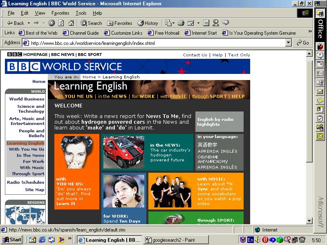Click 'through SPORT' in the banner
327x245 pixels.
pos(209,96)
